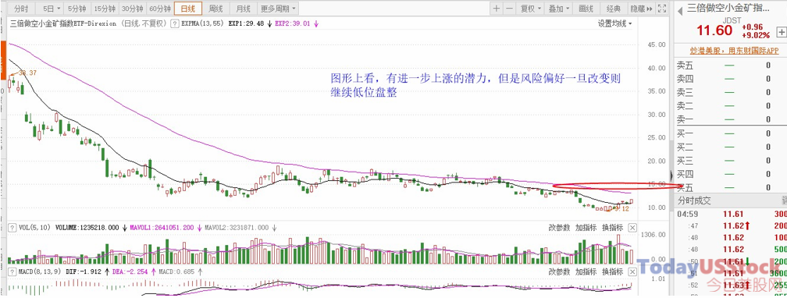The height and width of the screenshot is (298, 787).
Task: Click 改参数 in the VOL panel
Action: tap(559, 227)
